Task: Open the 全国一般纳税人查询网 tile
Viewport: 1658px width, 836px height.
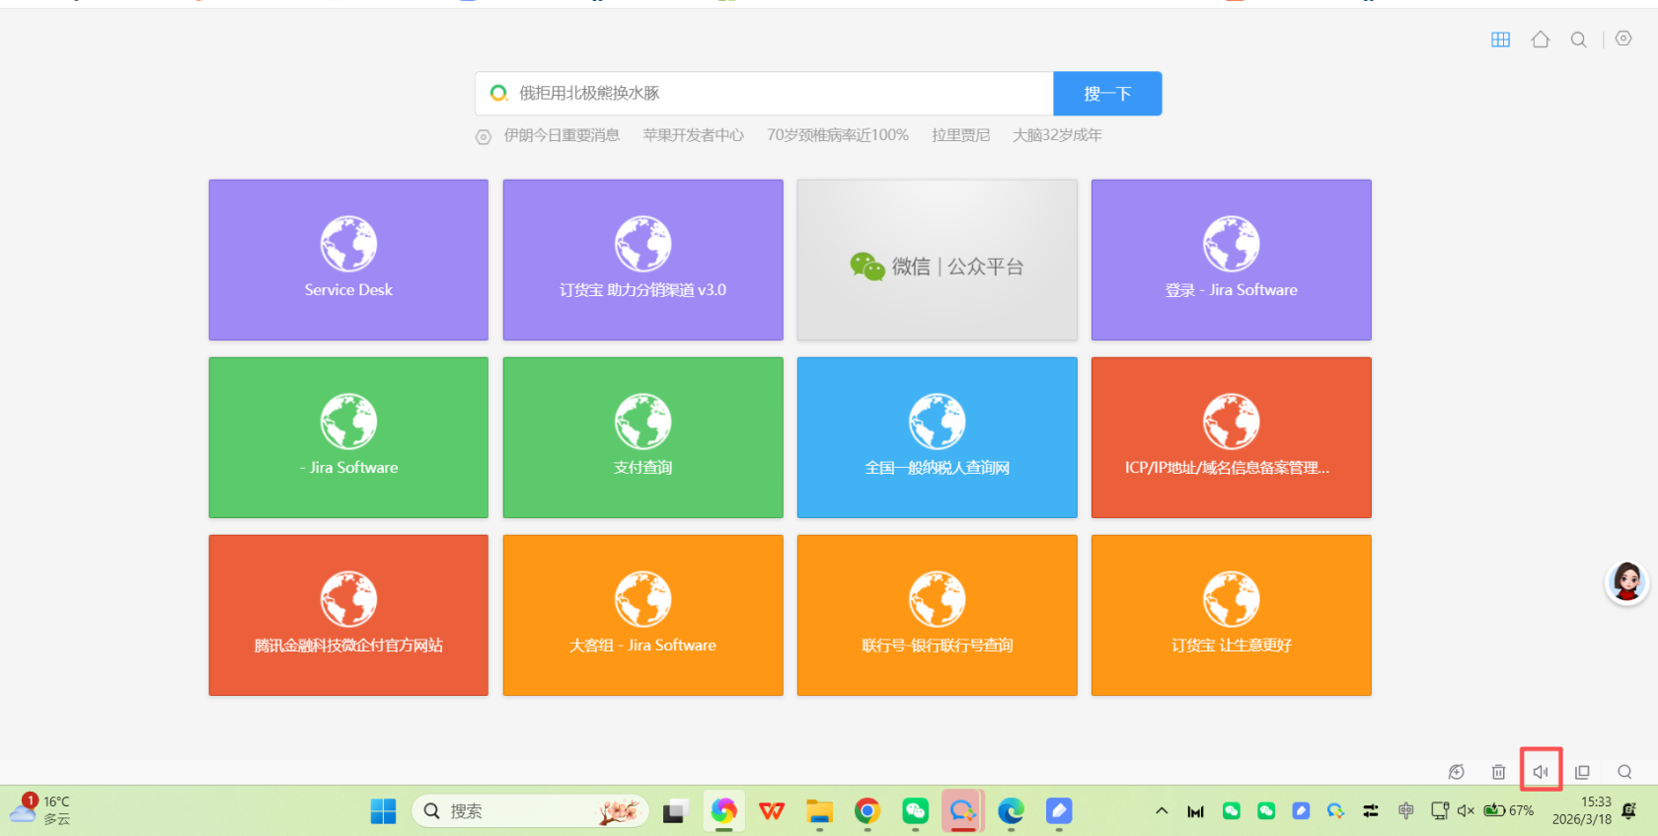Action: click(937, 437)
